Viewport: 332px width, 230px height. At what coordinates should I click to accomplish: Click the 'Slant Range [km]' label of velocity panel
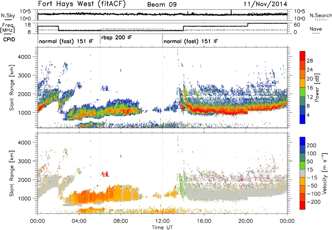click(x=12, y=173)
